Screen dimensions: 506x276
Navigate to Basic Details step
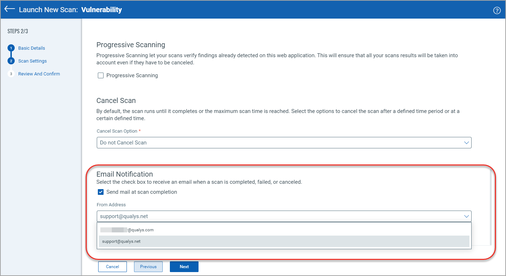click(x=32, y=48)
